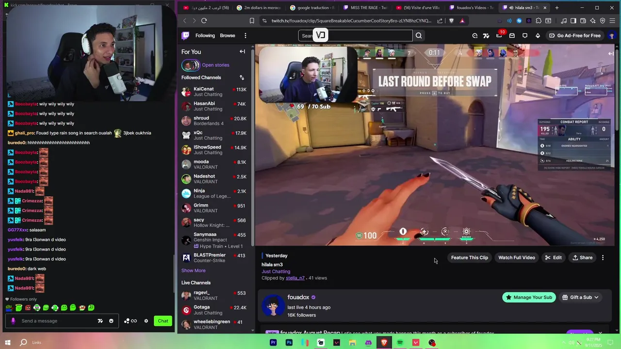
Task: Open the Twitch notifications inbox with badge 10
Action: coord(499,35)
